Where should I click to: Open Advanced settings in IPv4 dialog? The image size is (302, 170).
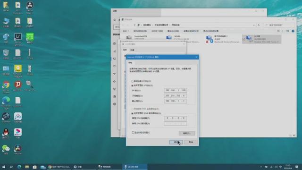[x=187, y=133]
